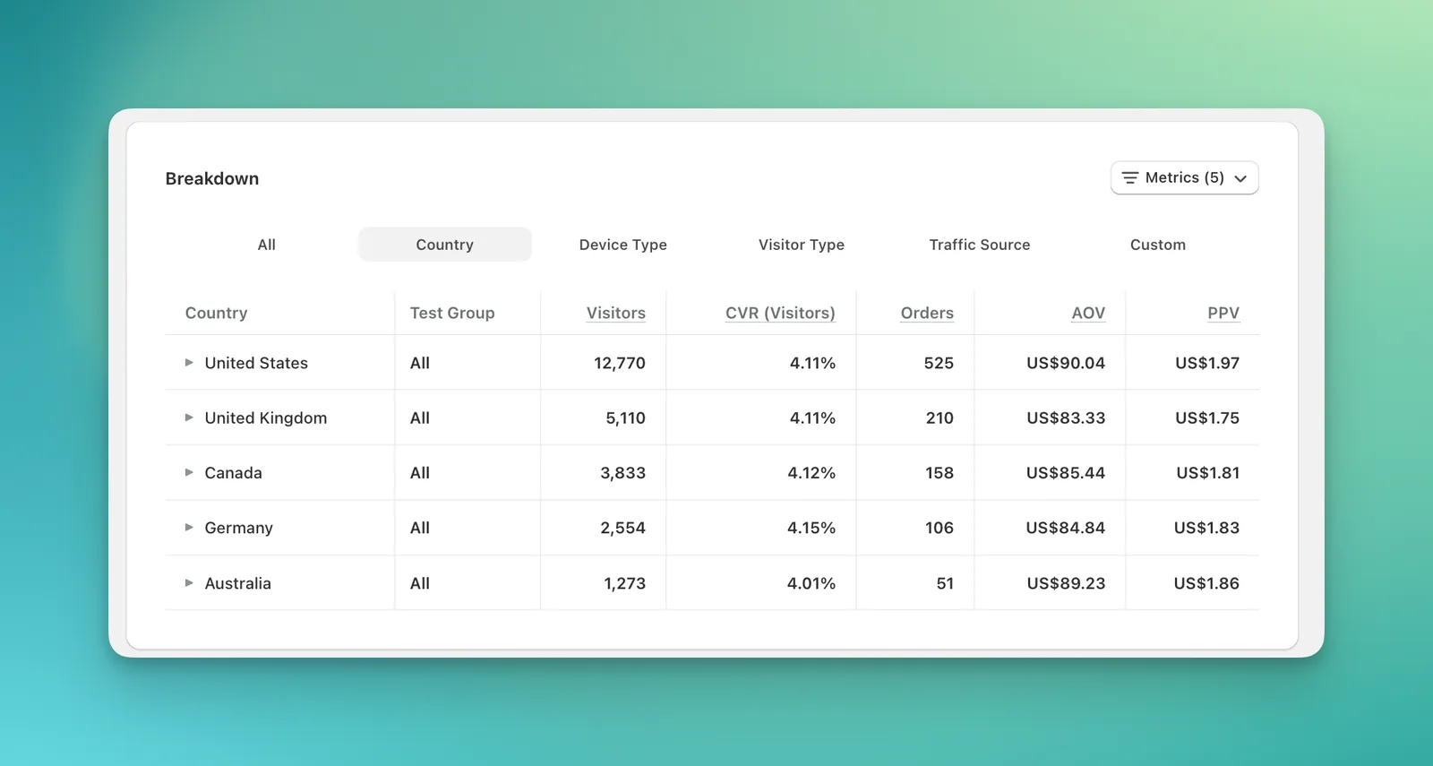Click Test Group All in Canada row
The width and height of the screenshot is (1433, 766).
(x=420, y=472)
